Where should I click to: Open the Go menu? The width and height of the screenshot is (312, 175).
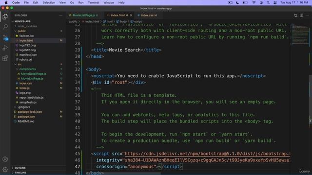coord(72,2)
